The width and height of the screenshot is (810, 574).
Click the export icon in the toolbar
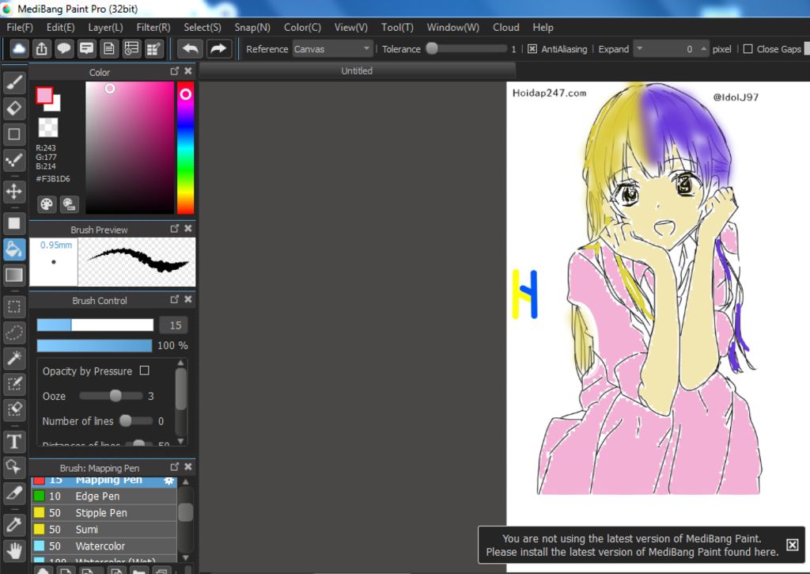tap(42, 49)
